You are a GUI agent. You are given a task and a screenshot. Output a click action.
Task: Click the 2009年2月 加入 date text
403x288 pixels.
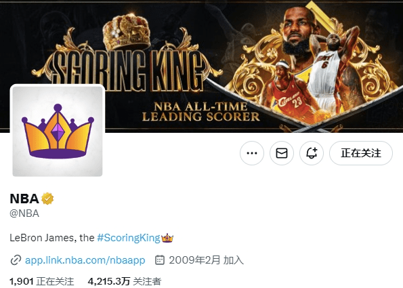[206, 260]
